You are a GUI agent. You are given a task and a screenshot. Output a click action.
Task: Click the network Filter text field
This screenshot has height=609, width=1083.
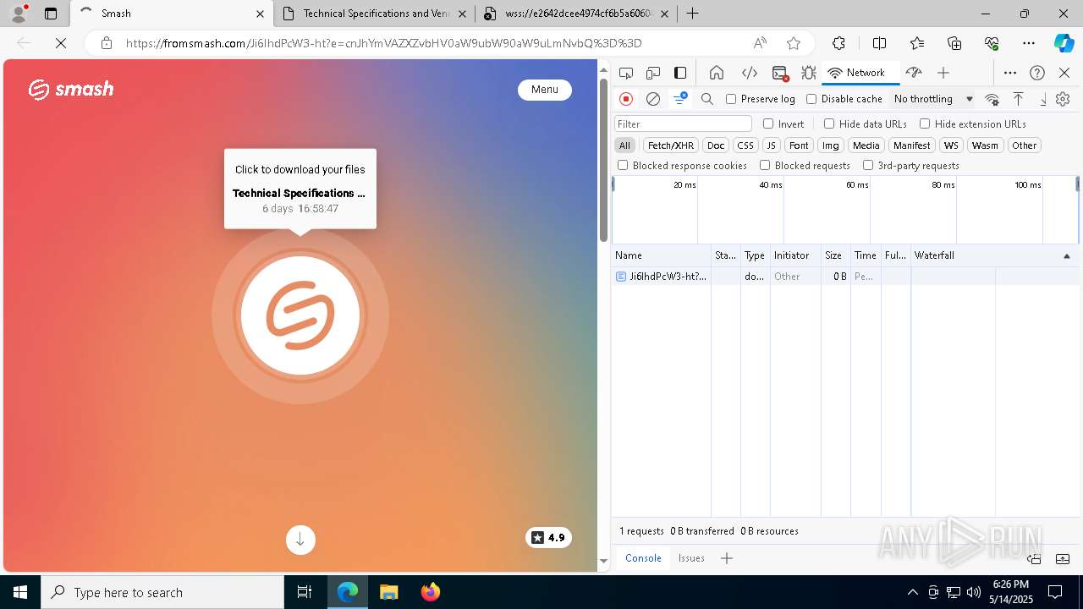pos(683,123)
